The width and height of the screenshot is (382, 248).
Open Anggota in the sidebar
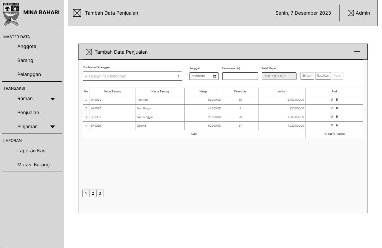(27, 46)
